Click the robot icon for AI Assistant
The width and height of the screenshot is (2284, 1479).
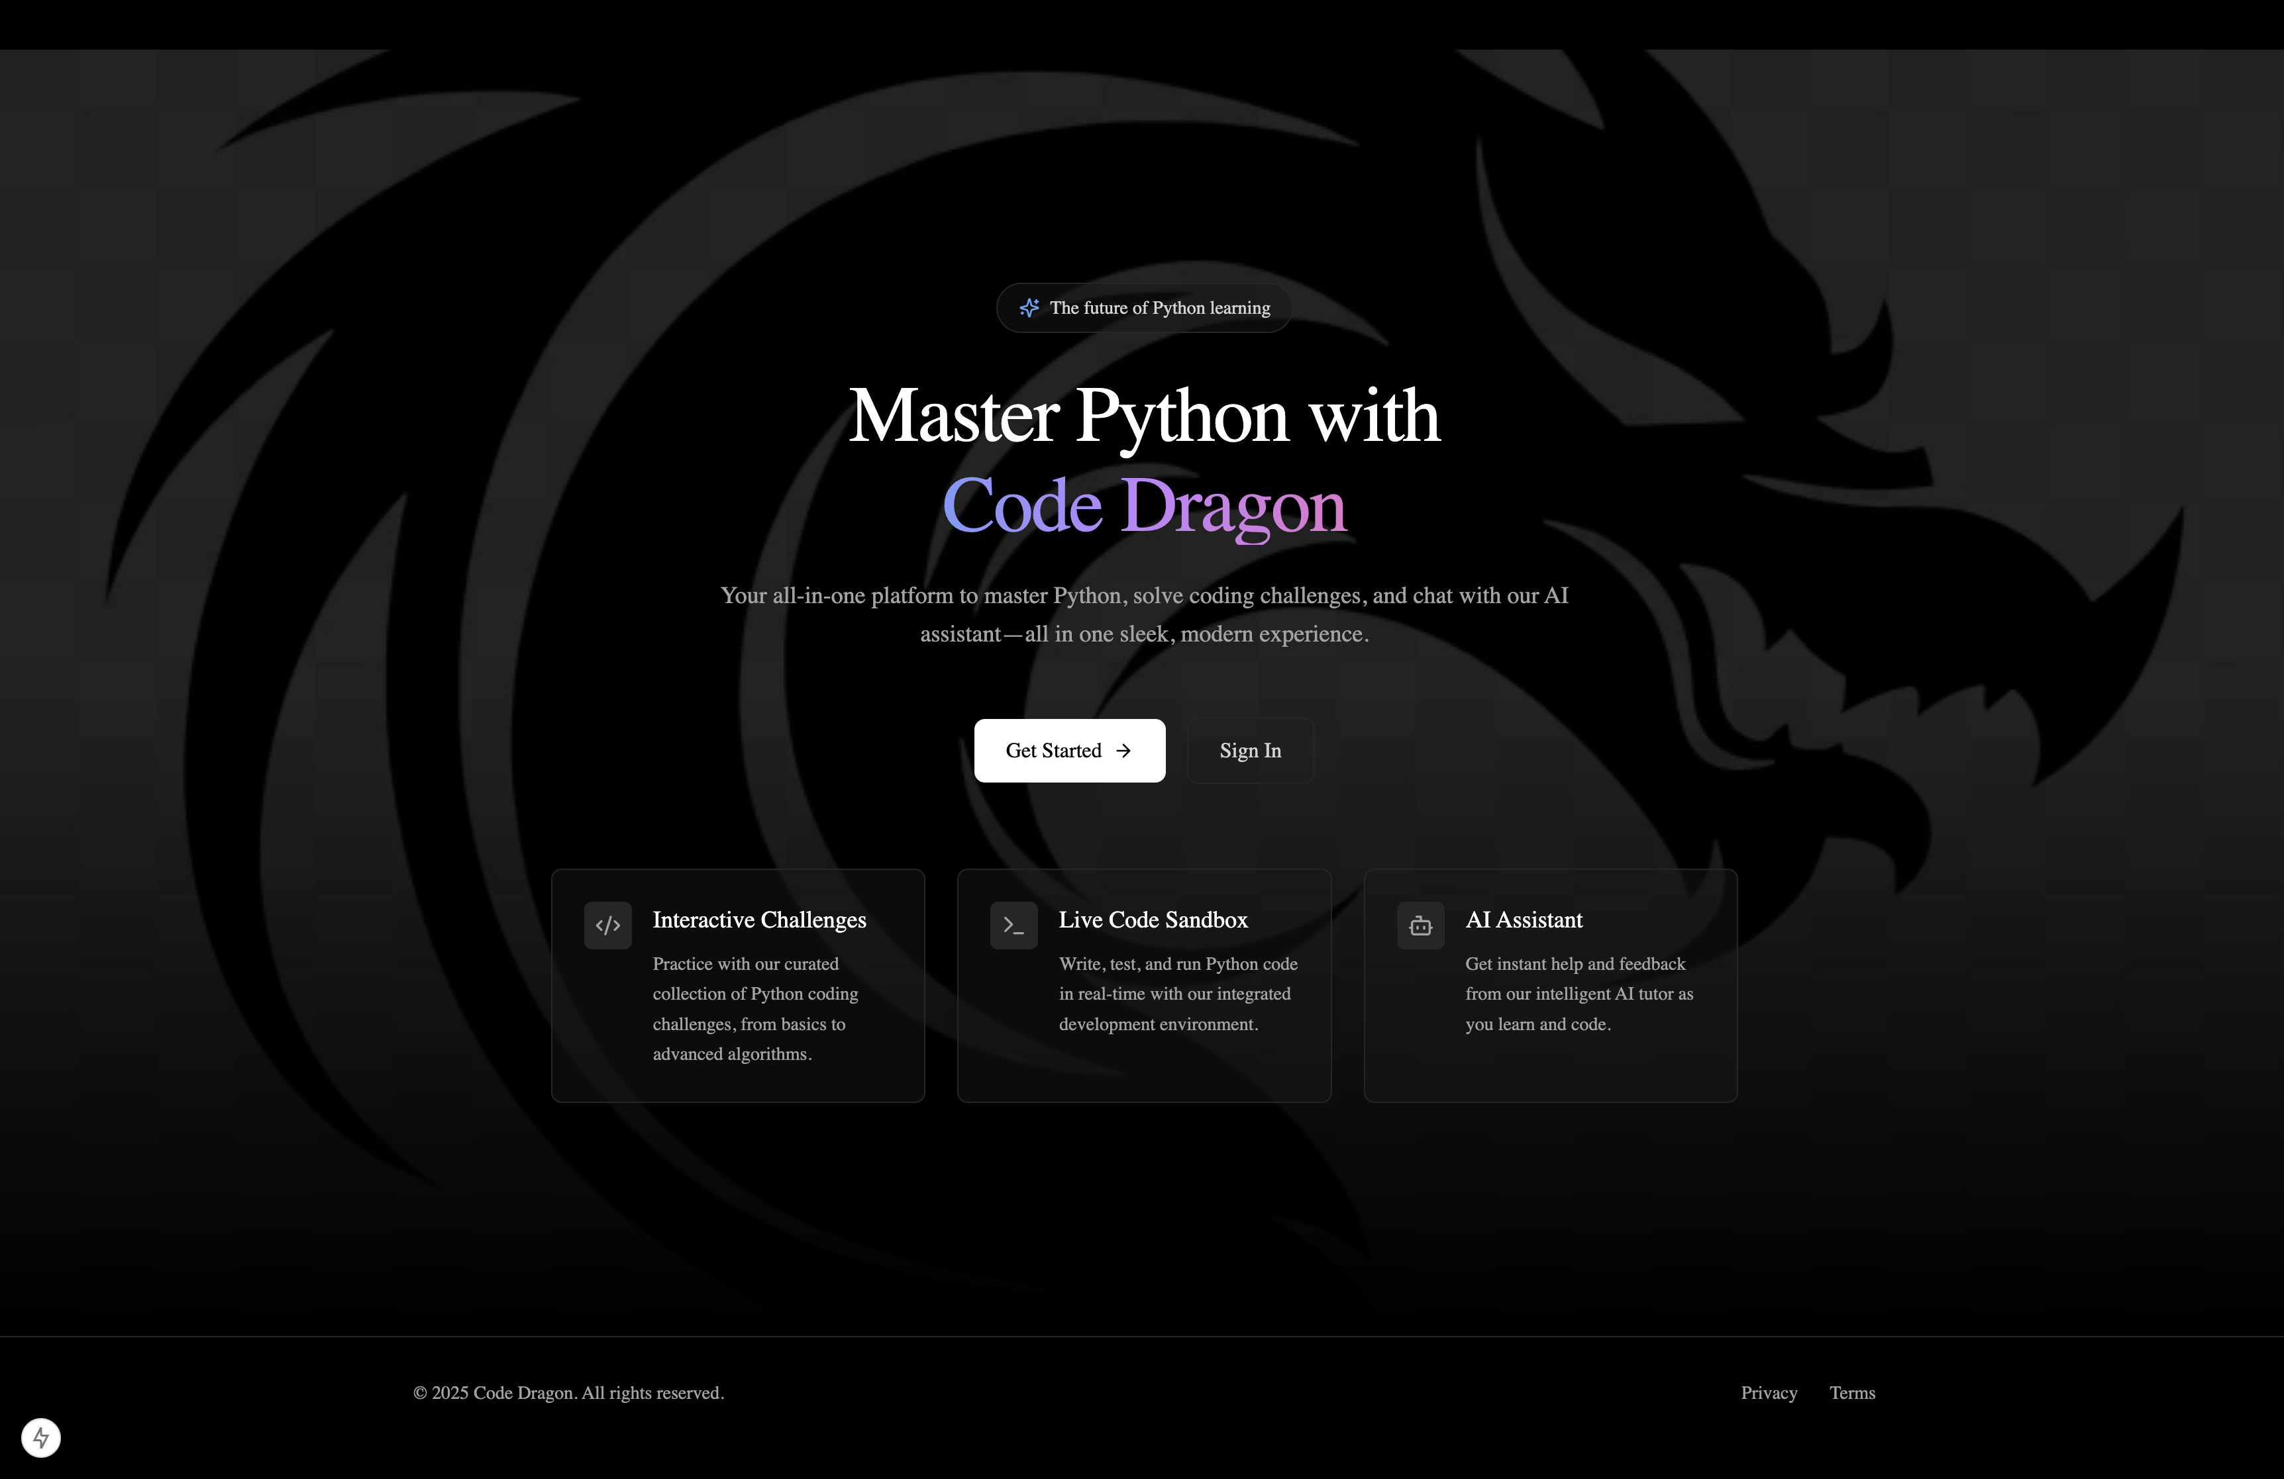1420,926
